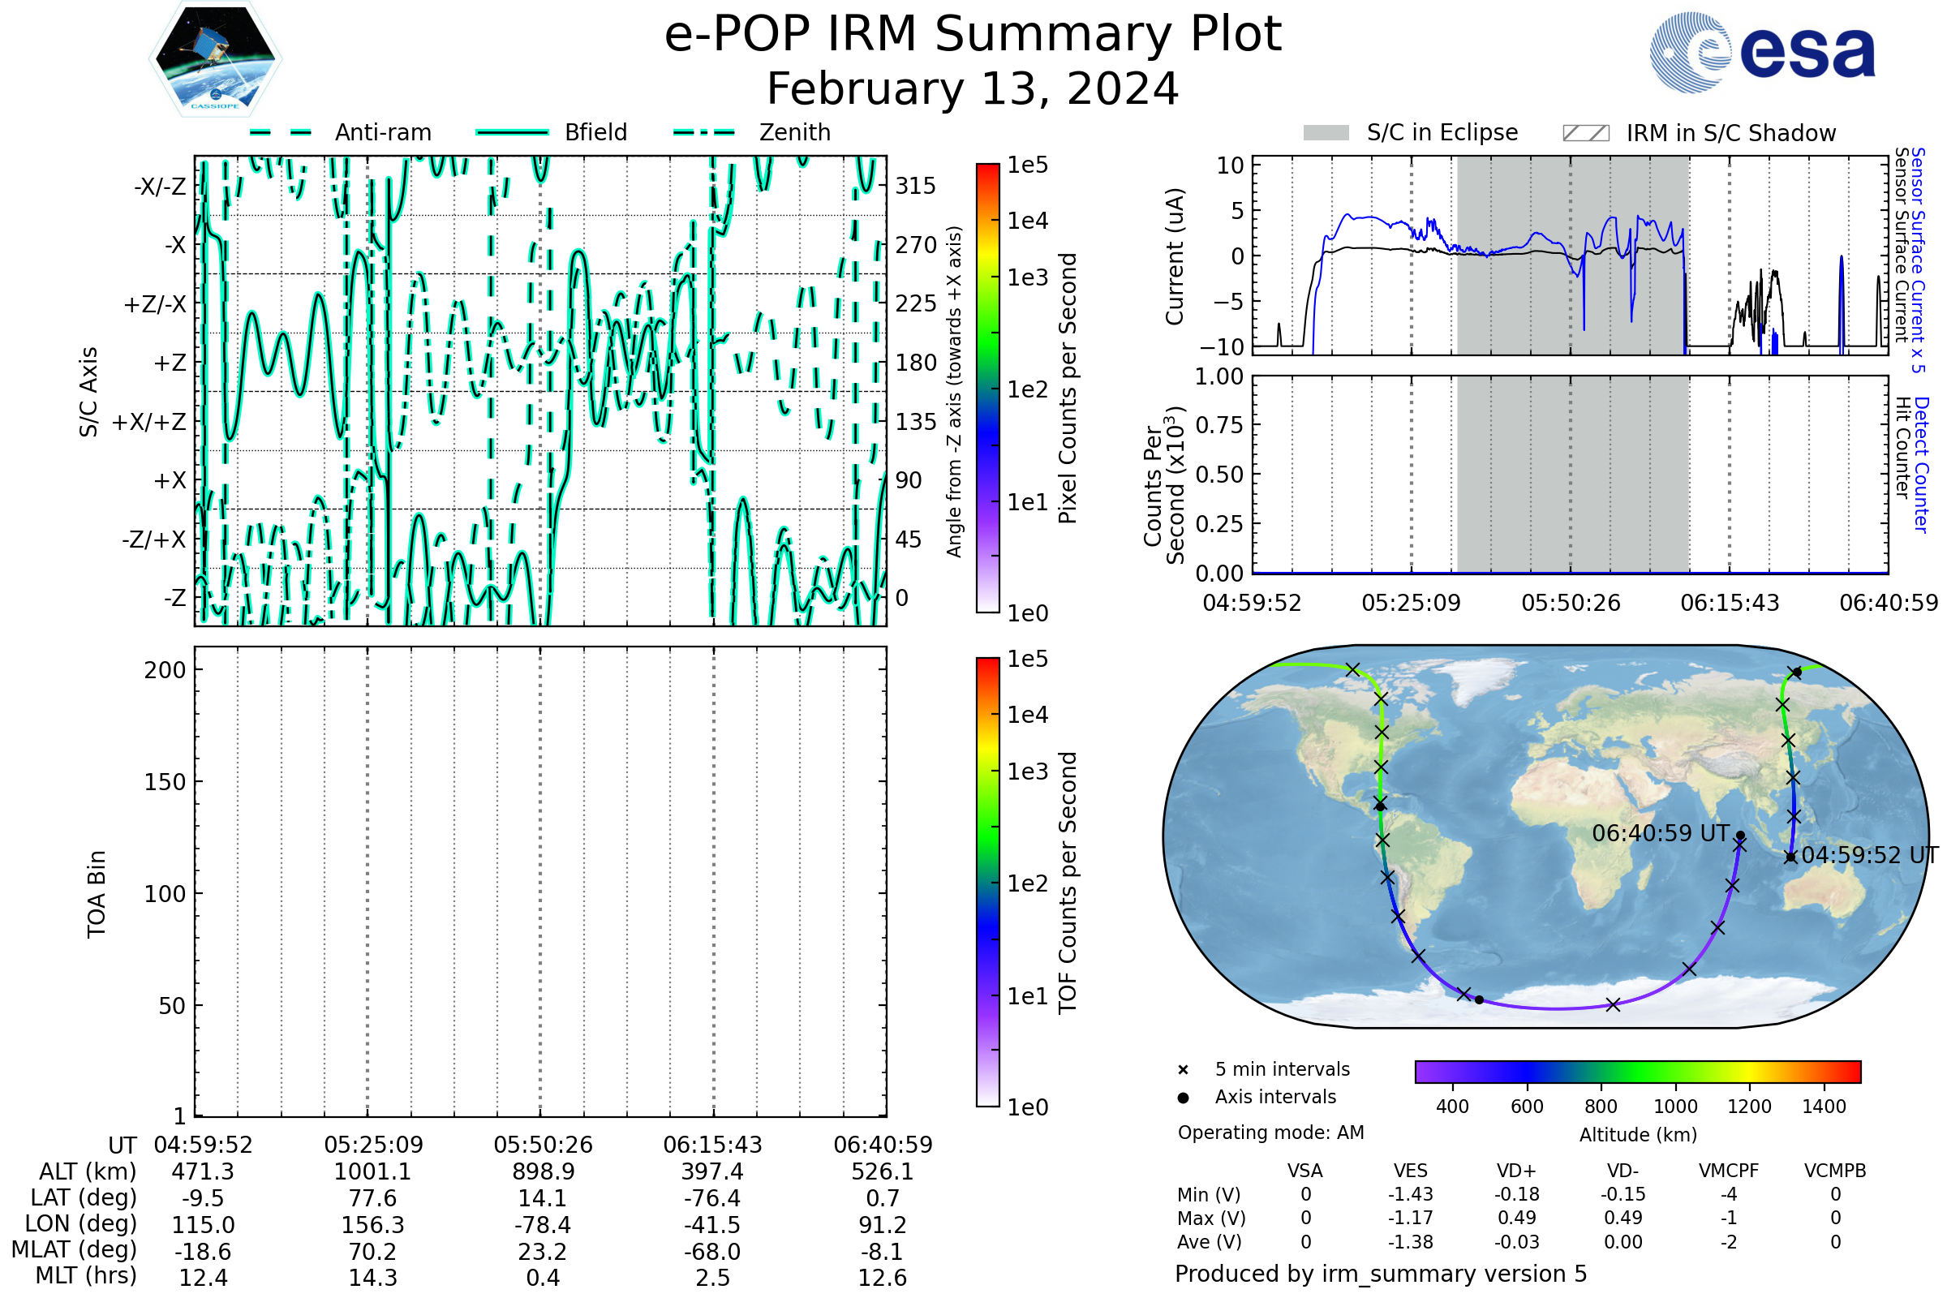Click the Anti-ram dashed legend line
1947x1298 pixels.
tap(281, 132)
